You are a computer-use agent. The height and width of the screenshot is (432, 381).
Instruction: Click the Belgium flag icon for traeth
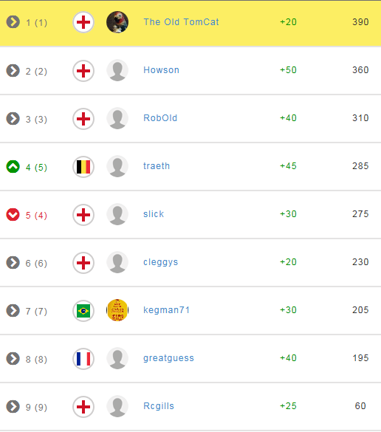(83, 167)
